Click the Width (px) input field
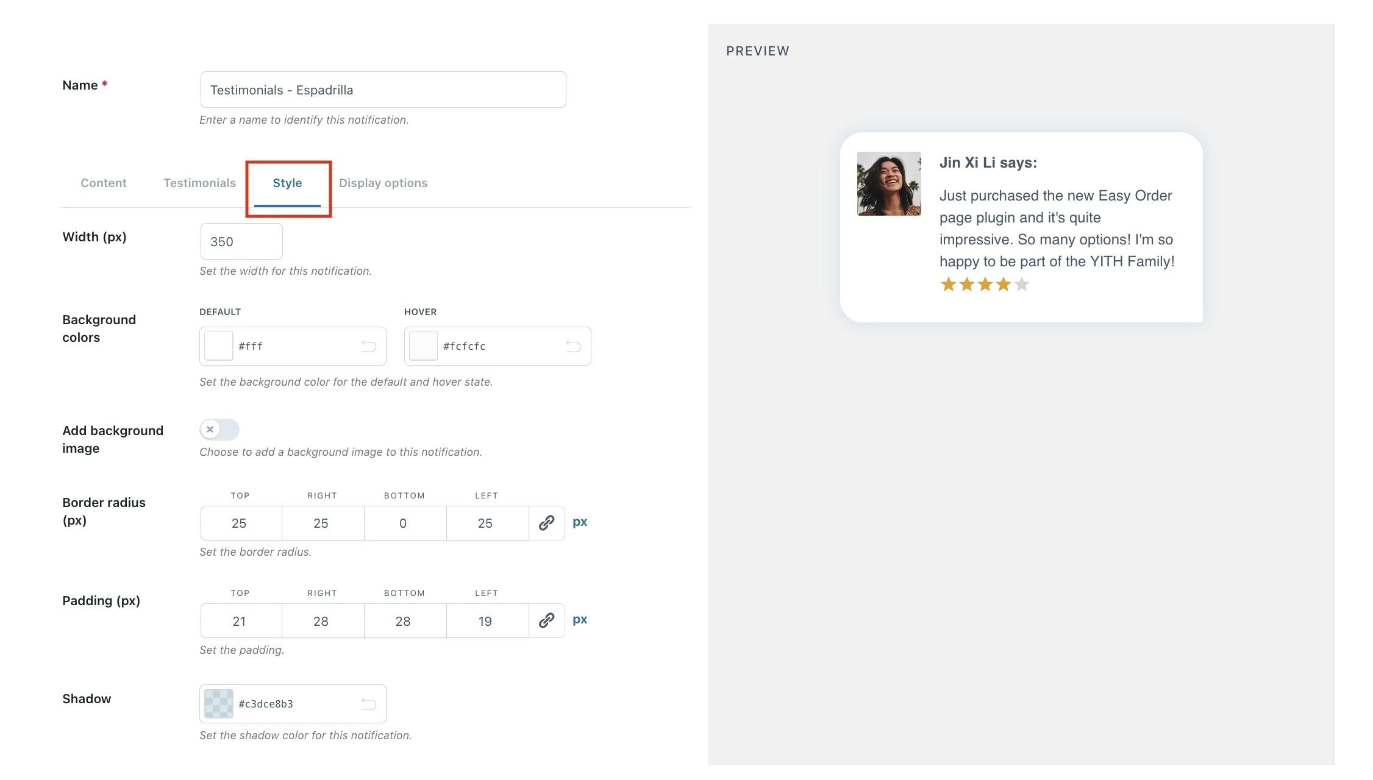Screen dimensions: 1373x780 241,241
